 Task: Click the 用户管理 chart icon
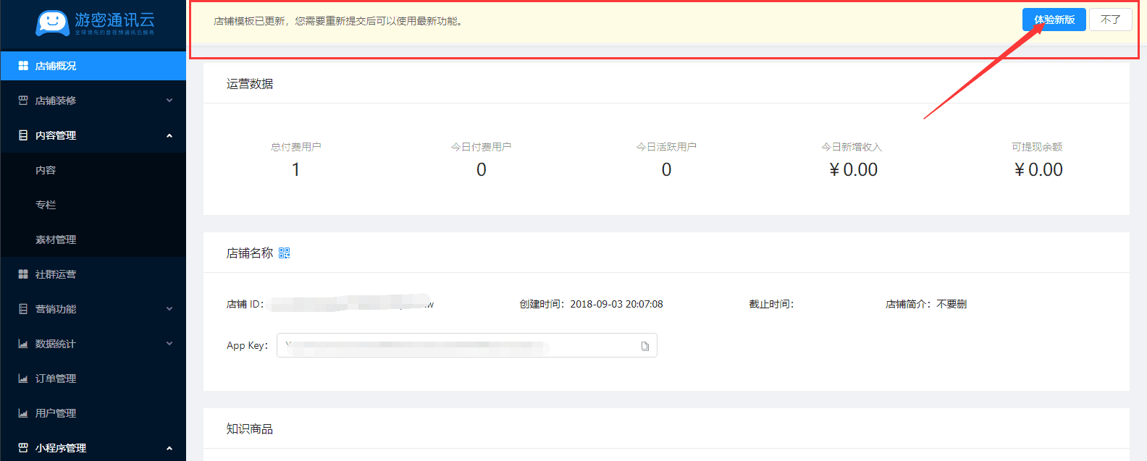[23, 413]
